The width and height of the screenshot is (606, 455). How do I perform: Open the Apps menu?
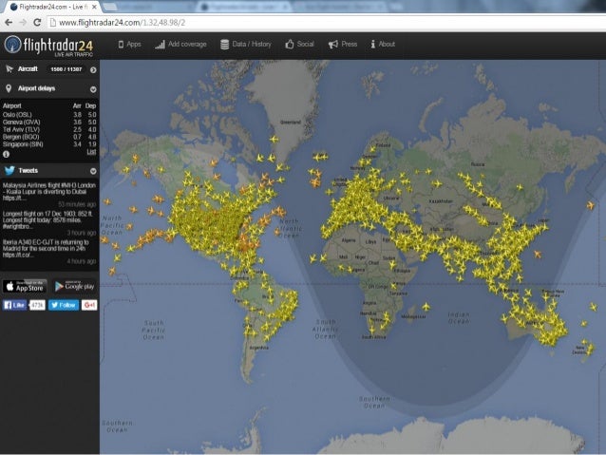(x=129, y=44)
